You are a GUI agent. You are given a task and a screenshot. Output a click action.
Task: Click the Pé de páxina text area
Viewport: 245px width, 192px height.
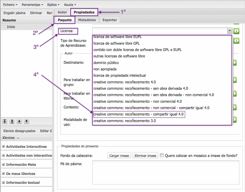coord(166,172)
